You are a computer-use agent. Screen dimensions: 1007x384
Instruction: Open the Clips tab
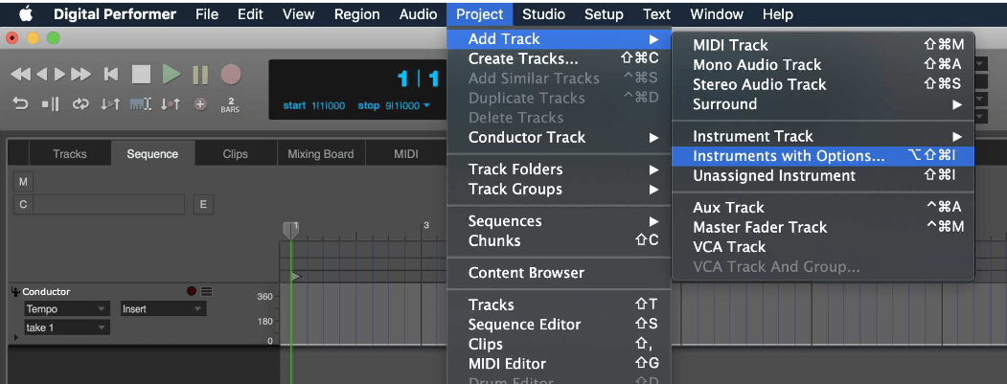click(235, 154)
